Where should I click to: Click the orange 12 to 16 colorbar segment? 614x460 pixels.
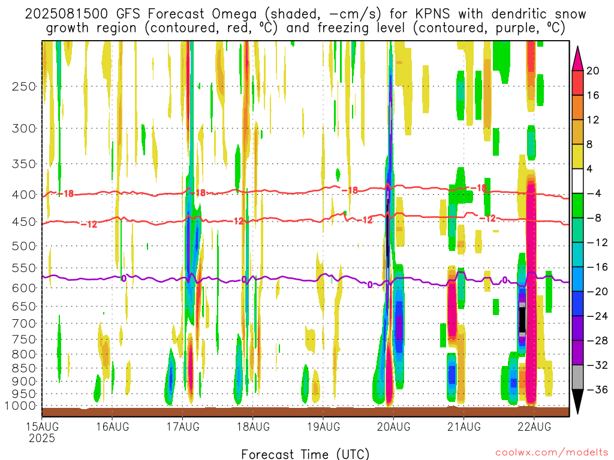(577, 108)
